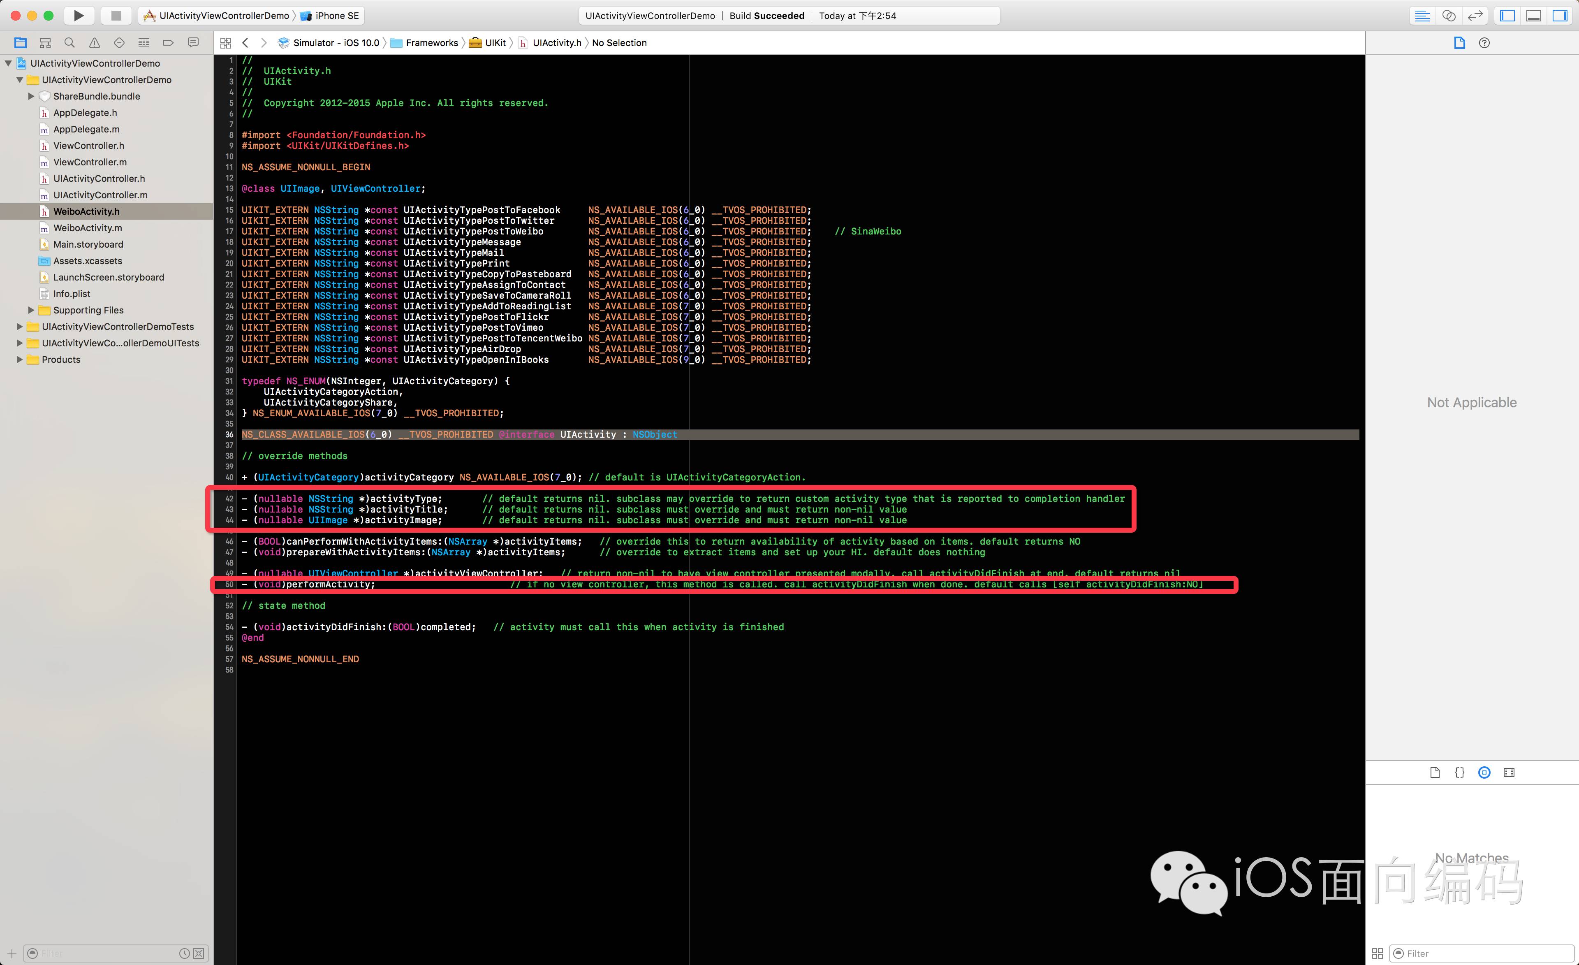Open the Find navigator magnifier icon

[70, 43]
